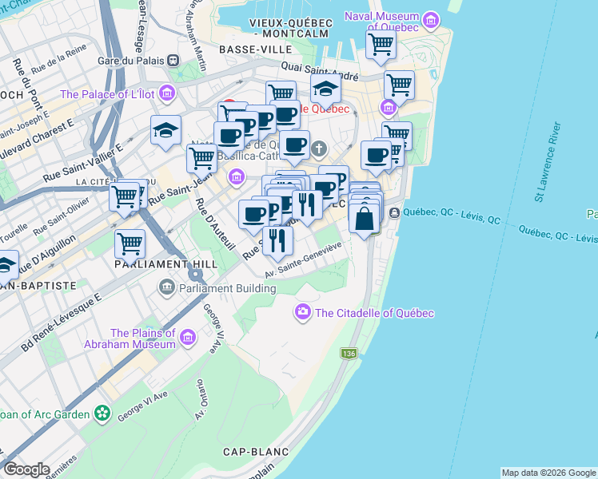The width and height of the screenshot is (598, 479).
Task: Select the Québec, QC - Lévis, QC ferry label
Action: [x=452, y=216]
